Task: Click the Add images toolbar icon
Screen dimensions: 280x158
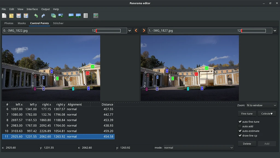Action: click(53, 16)
